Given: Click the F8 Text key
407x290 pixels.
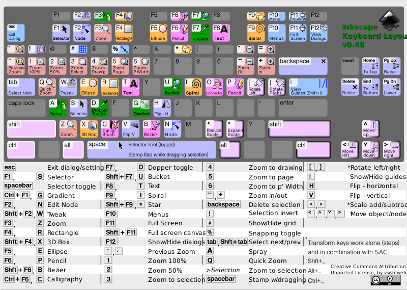Looking at the screenshot, I should point(221,33).
